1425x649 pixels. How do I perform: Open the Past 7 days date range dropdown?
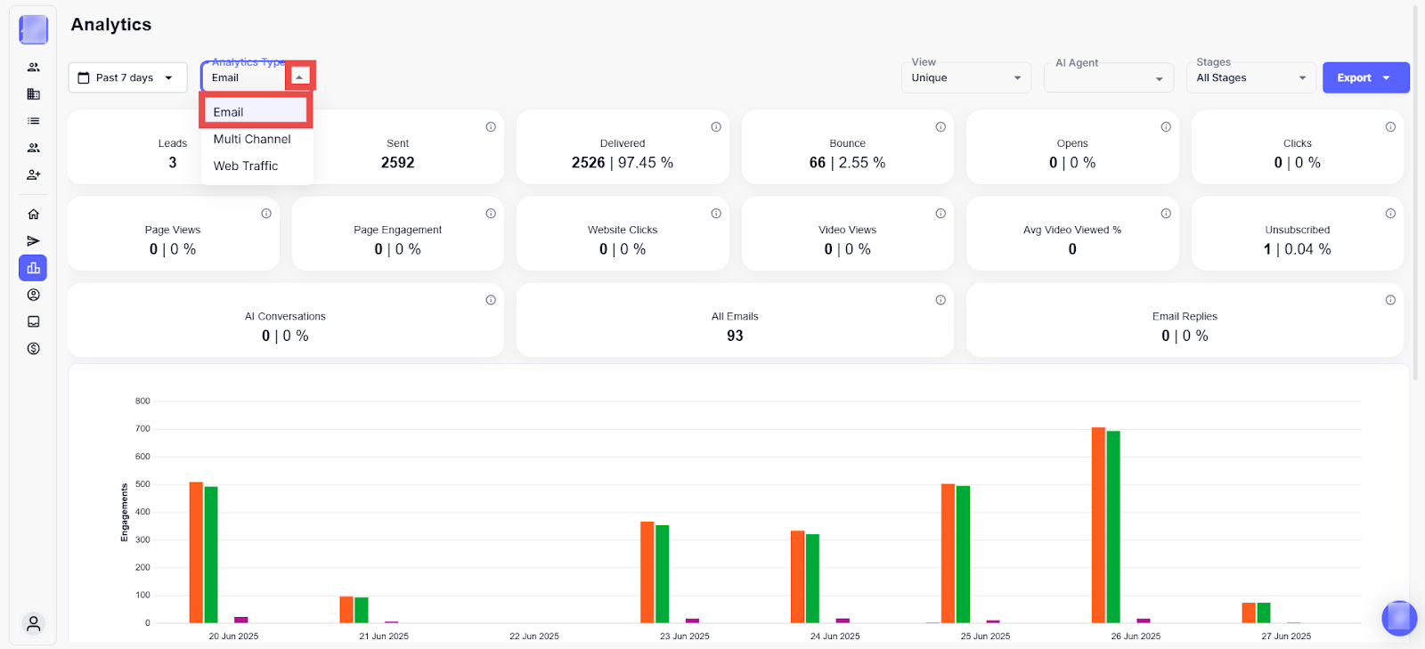click(127, 77)
